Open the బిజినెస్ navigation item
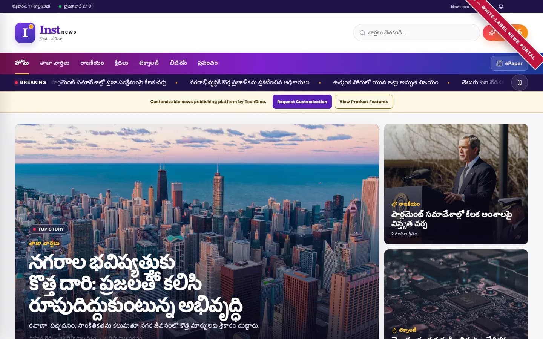This screenshot has width=543, height=339. 178,63
